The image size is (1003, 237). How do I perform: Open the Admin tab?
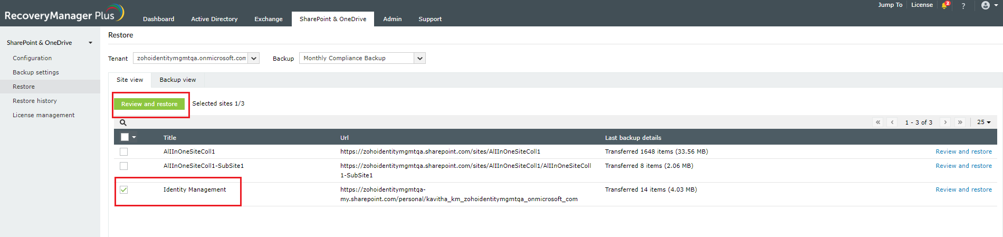(393, 19)
